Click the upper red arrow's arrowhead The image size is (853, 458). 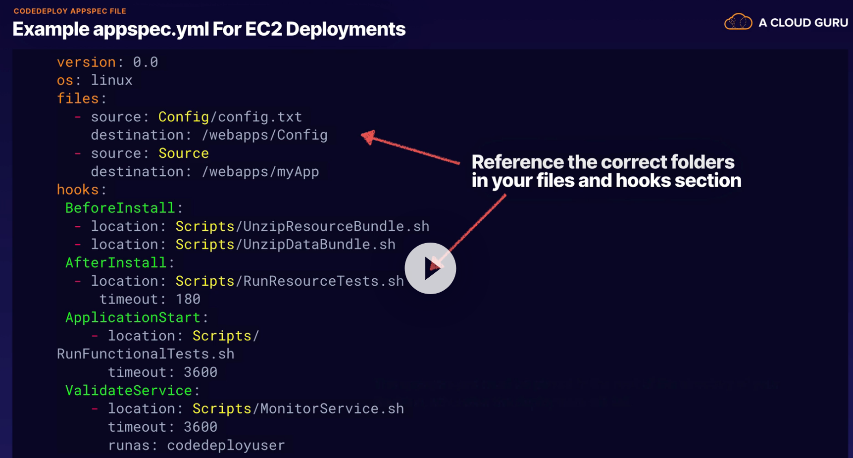pos(368,136)
